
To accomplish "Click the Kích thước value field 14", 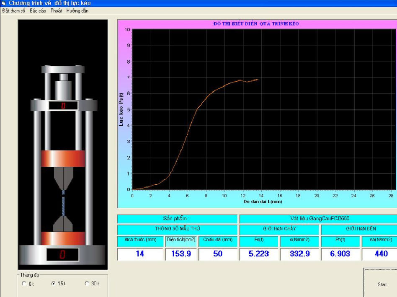I will pyautogui.click(x=140, y=254).
